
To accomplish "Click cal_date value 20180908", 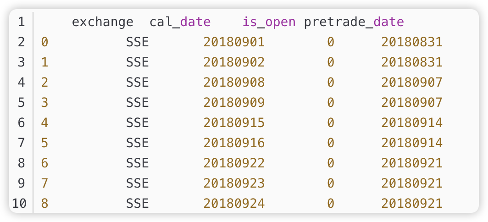I will coord(234,83).
